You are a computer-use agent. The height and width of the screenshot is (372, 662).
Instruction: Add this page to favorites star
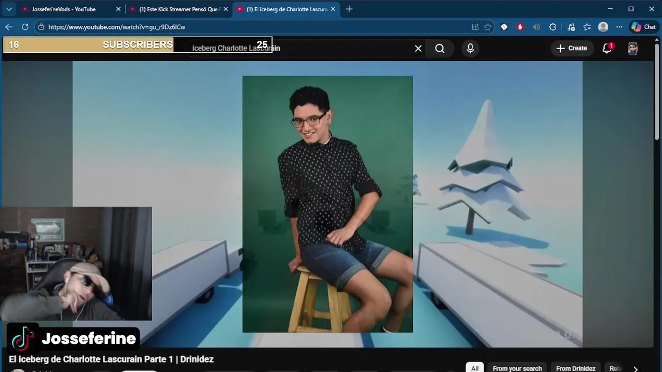coord(488,27)
